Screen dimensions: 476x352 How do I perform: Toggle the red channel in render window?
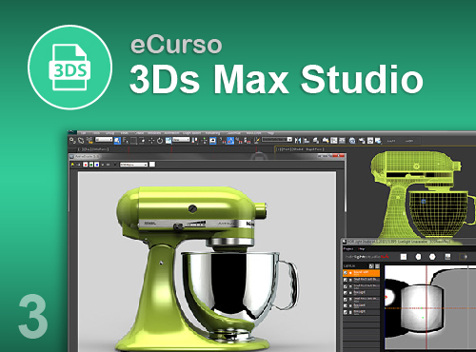click(86, 165)
